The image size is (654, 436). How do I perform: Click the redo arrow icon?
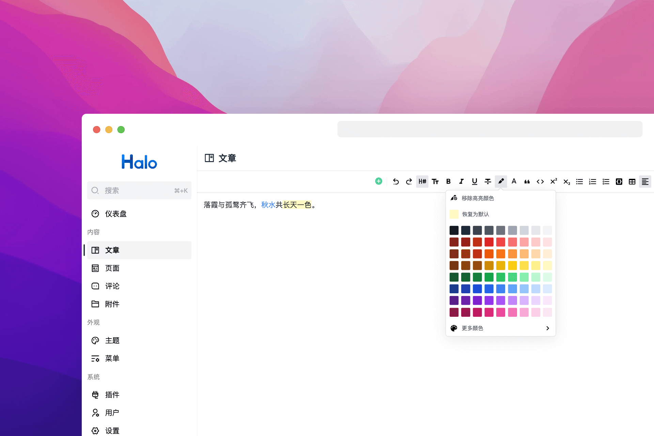409,182
